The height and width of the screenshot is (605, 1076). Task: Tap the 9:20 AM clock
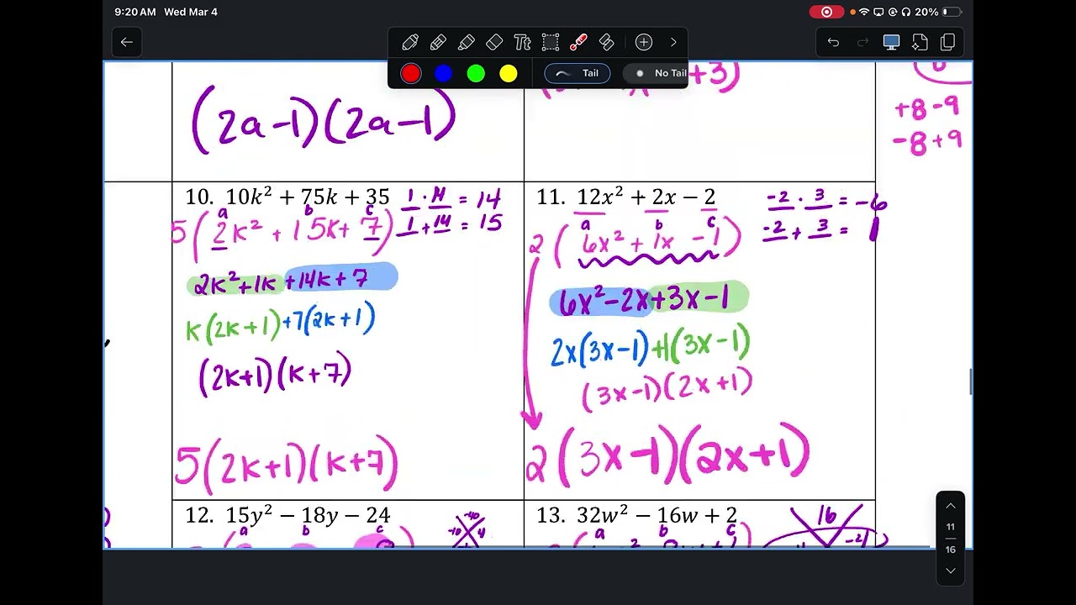pyautogui.click(x=135, y=12)
